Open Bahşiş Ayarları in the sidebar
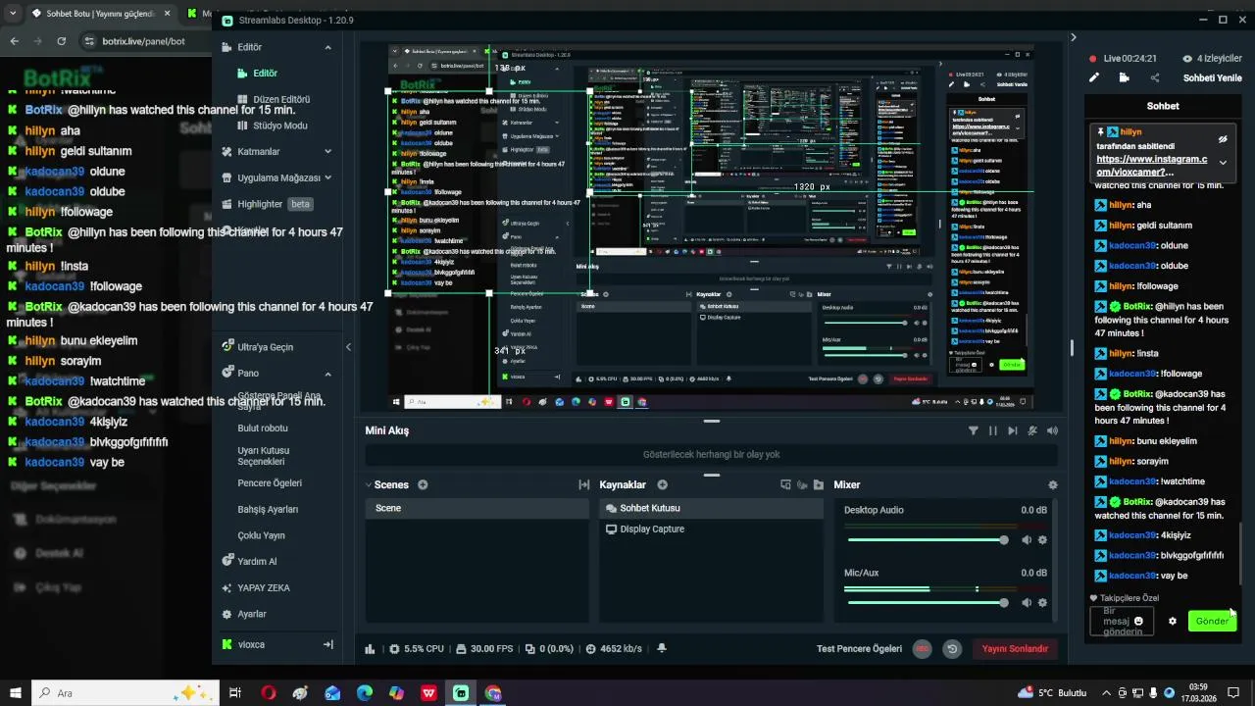The height and width of the screenshot is (706, 1255). click(268, 509)
